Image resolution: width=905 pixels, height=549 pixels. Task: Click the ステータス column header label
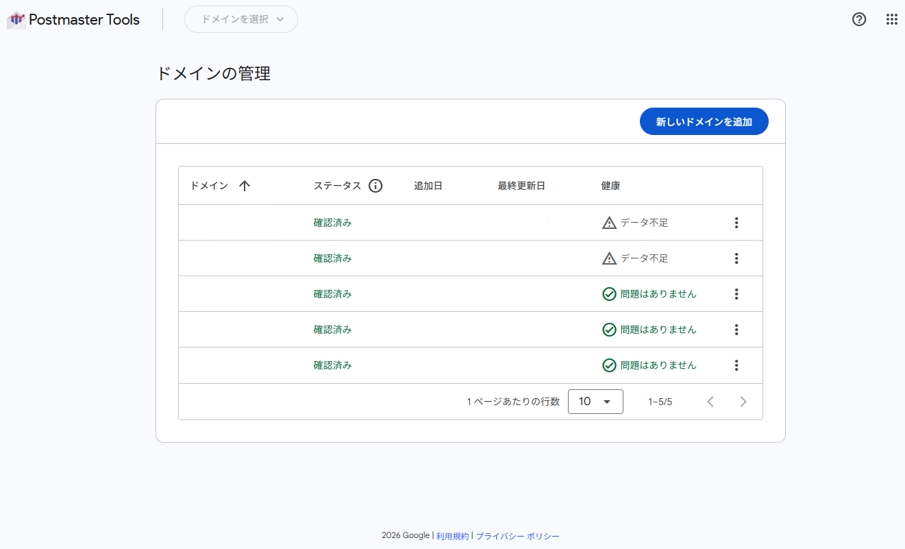[x=337, y=186]
